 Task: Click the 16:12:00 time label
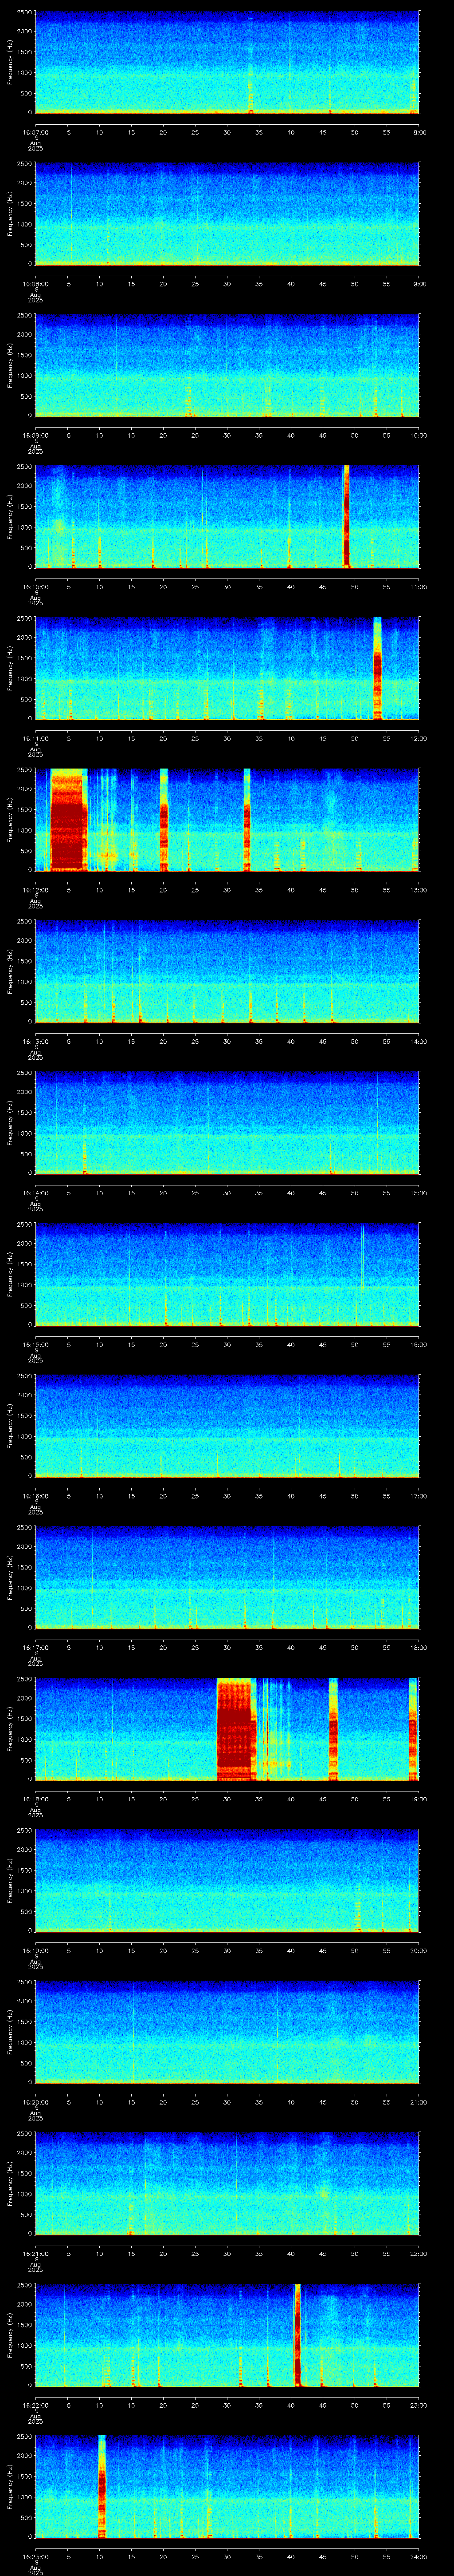coord(35,890)
